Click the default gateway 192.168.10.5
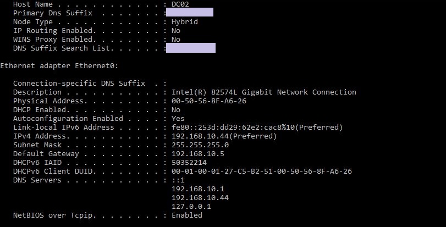Image resolution: width=446 pixels, height=227 pixels. (197, 154)
